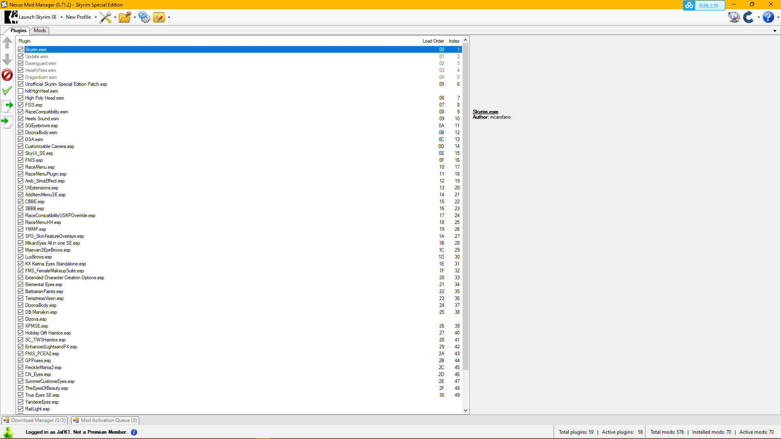Screen dimensions: 781x439
Task: Move plugin up with the up arrow
Action: click(7, 42)
